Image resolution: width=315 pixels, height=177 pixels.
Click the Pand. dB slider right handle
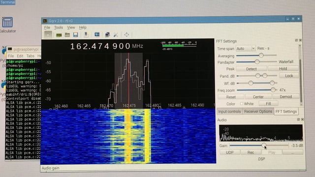click(x=265, y=76)
